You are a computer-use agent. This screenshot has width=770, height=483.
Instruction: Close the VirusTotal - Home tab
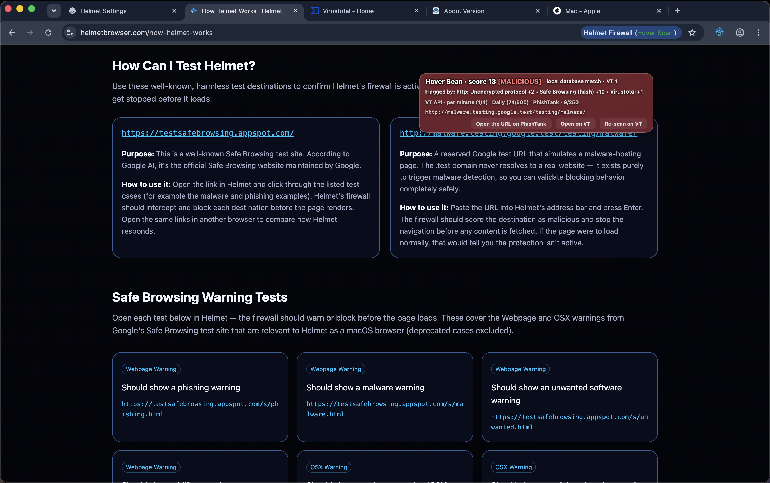(x=417, y=11)
